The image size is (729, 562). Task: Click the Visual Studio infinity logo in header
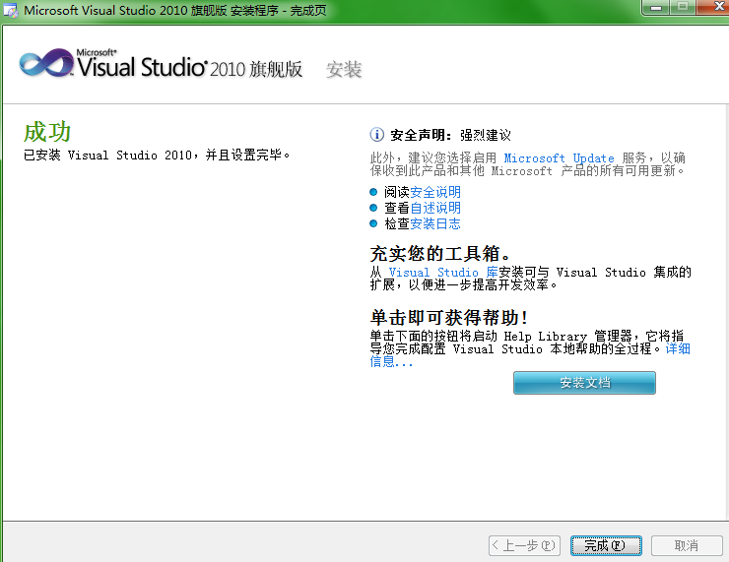point(46,64)
